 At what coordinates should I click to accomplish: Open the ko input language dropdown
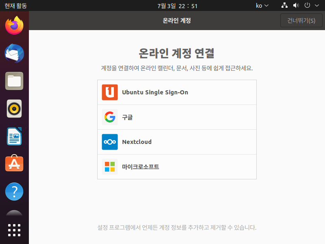coord(262,6)
